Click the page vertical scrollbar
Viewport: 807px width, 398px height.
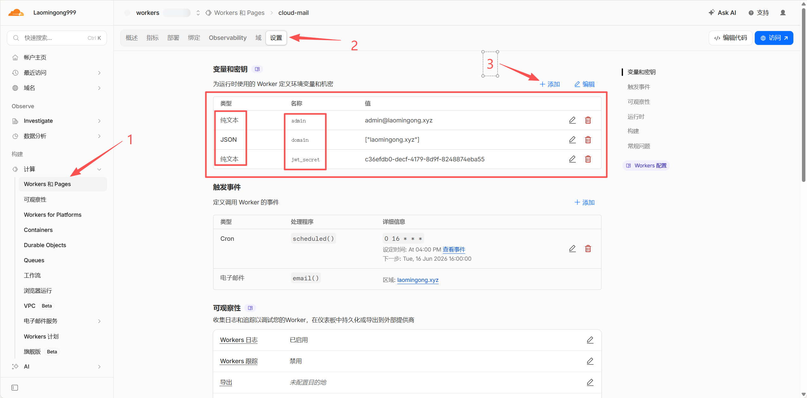tap(804, 95)
